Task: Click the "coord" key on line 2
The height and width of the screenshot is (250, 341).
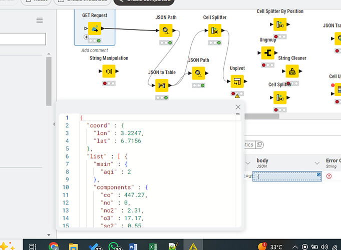Action: click(98, 125)
